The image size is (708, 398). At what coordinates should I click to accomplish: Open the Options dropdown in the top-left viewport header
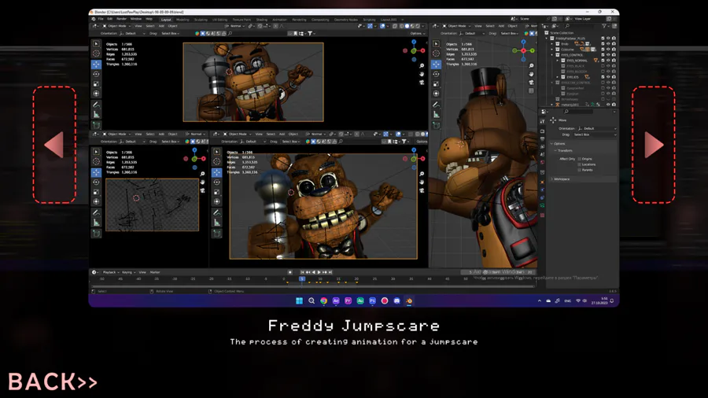419,33
